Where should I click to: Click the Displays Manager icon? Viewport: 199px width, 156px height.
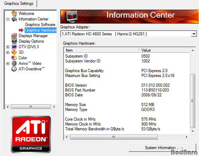pos(14,35)
